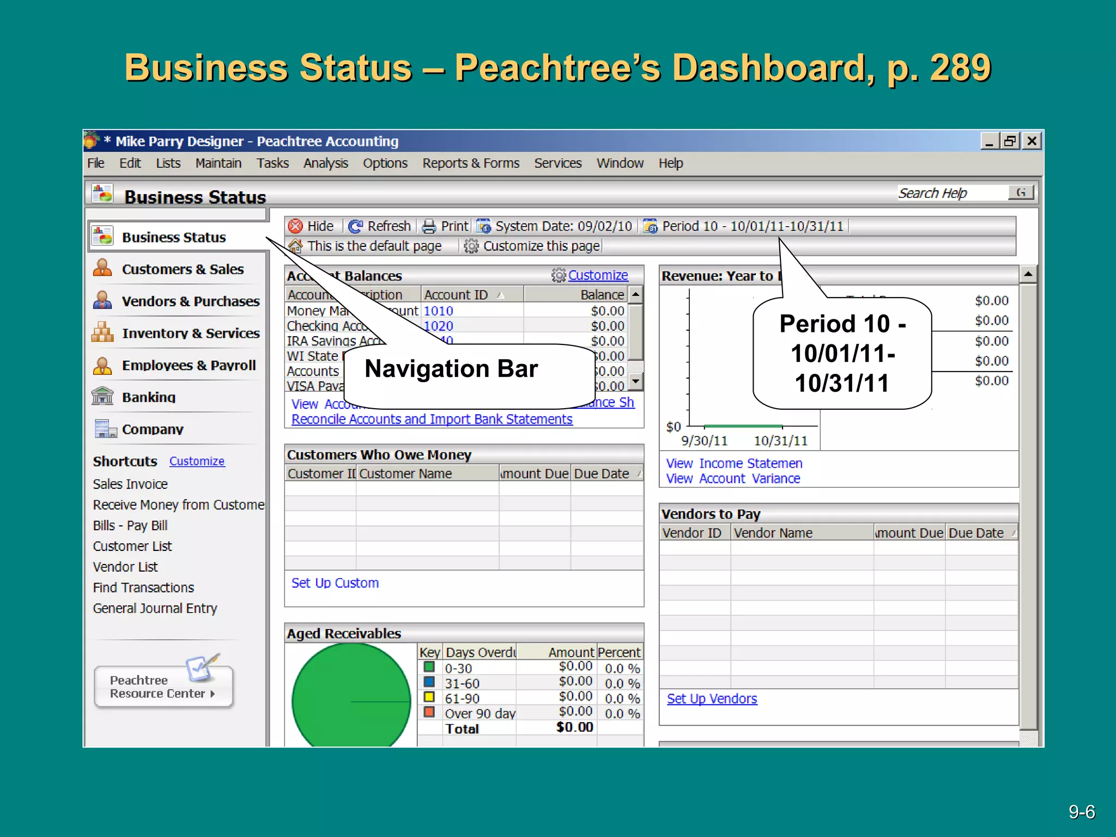Click Sales Invoice shortcut
Screen dimensions: 1116x837
130,484
